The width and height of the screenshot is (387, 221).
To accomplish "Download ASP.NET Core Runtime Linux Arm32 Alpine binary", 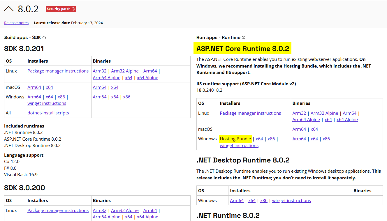I will (x=324, y=113).
